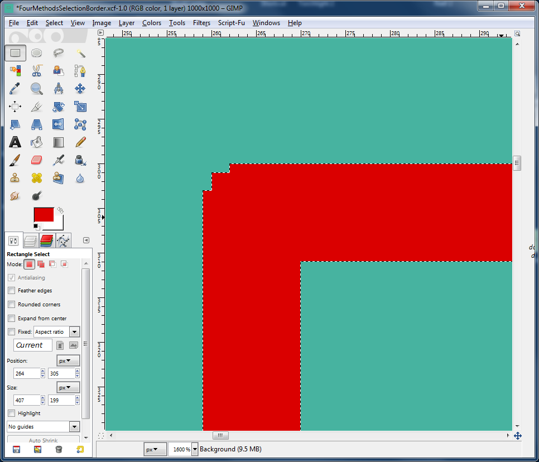The width and height of the screenshot is (539, 462).
Task: Select the Select by Color tool
Action: click(15, 71)
